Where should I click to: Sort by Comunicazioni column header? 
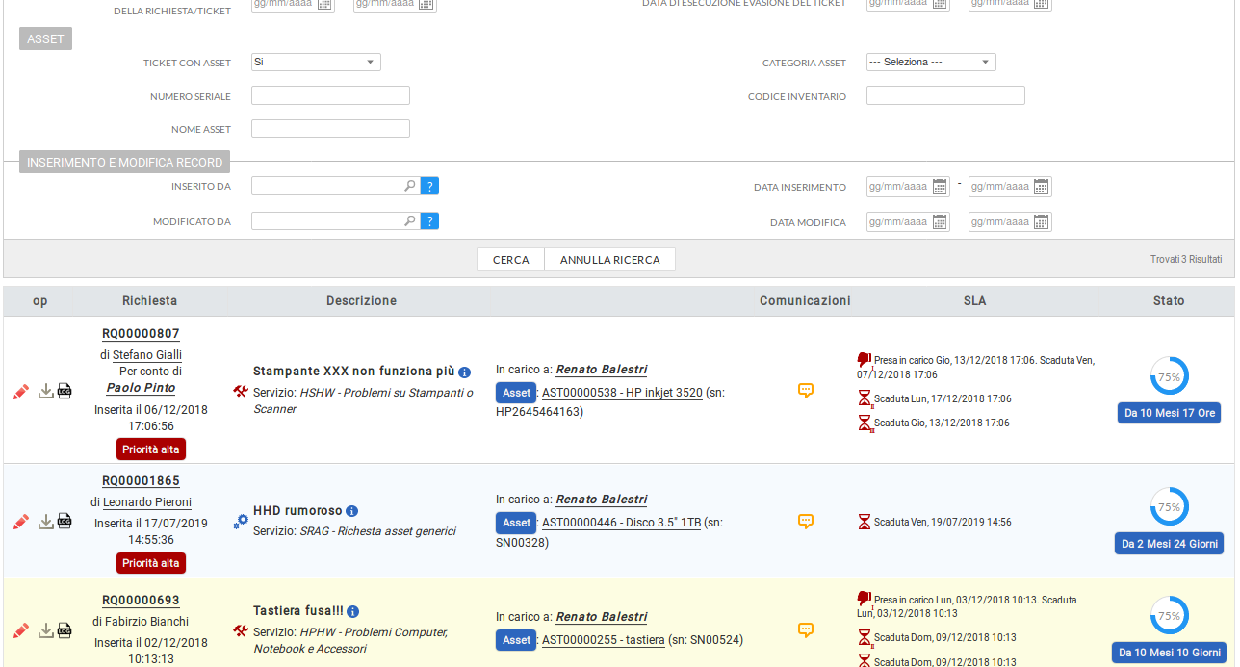(805, 301)
